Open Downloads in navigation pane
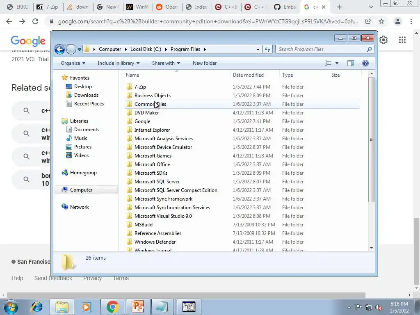This screenshot has height=315, width=420. (x=86, y=95)
